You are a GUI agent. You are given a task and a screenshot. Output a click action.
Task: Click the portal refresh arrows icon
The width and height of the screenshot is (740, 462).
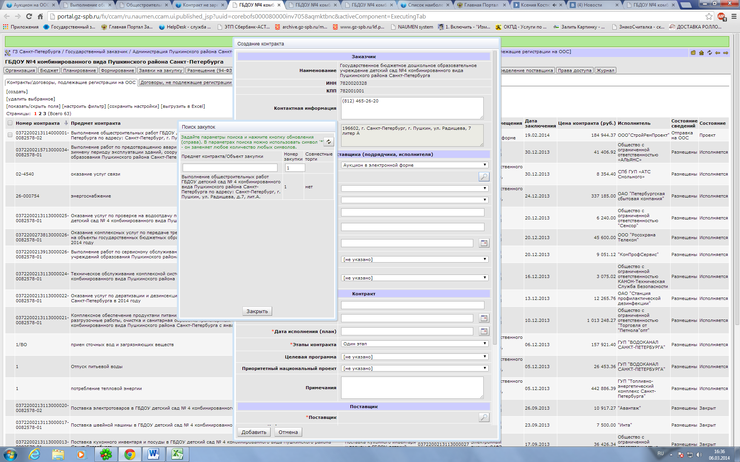[710, 53]
